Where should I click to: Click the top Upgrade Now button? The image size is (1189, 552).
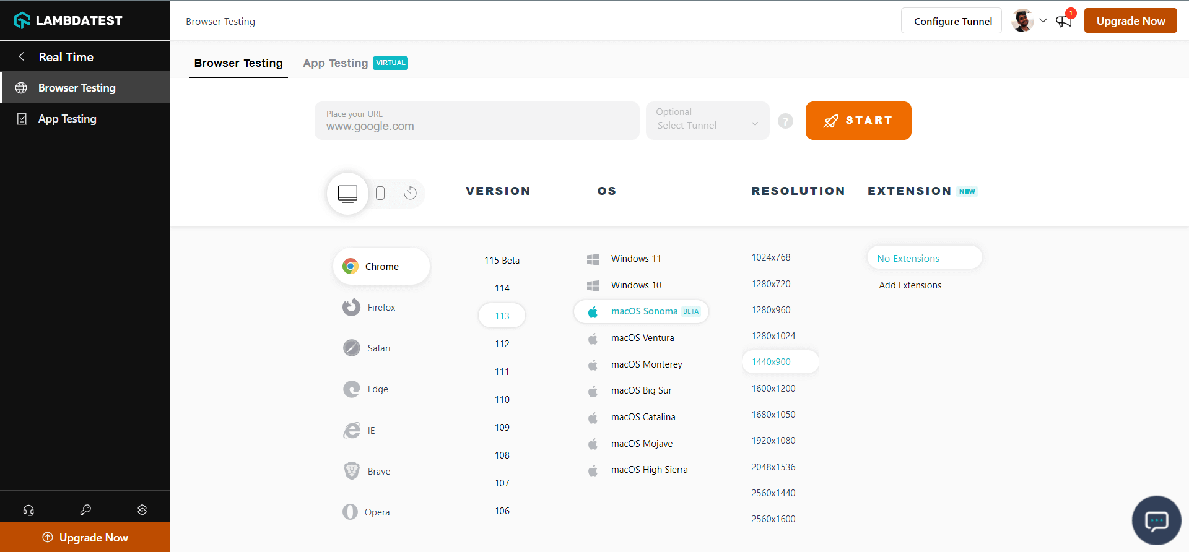point(1131,20)
